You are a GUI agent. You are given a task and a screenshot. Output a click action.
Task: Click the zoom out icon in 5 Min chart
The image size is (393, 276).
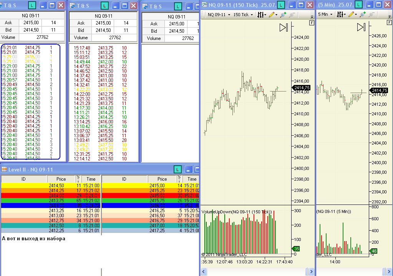click(x=371, y=15)
